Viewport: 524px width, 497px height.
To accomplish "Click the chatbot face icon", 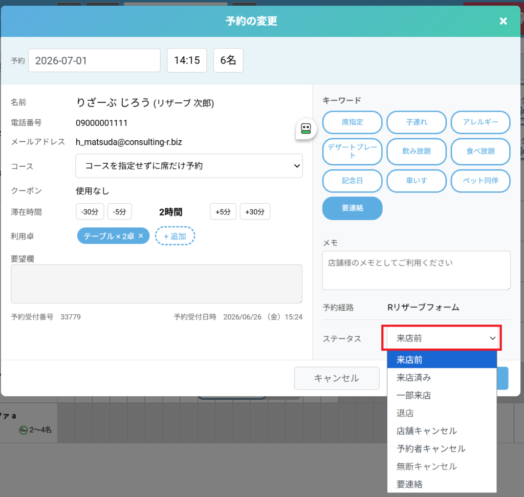I will [306, 128].
